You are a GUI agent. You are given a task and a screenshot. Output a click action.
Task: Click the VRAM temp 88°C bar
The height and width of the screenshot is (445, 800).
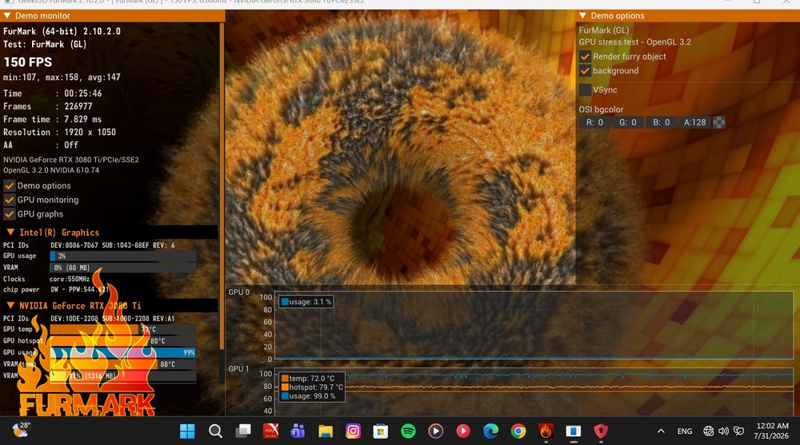pos(123,364)
